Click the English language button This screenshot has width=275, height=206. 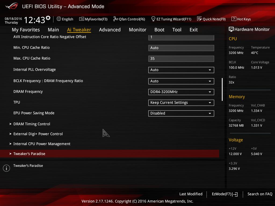[x=65, y=19]
